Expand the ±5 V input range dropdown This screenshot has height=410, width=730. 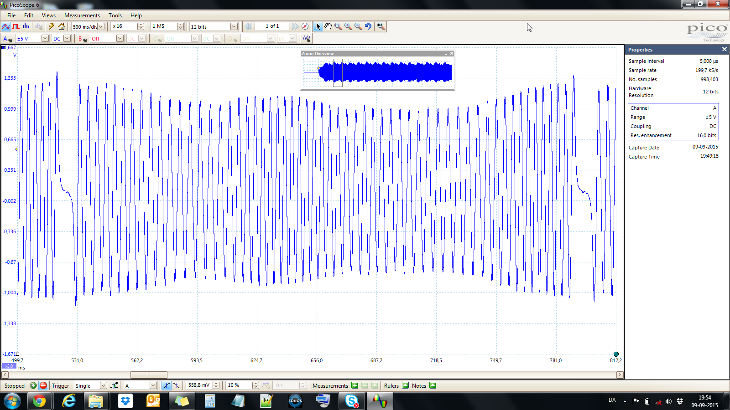click(x=45, y=39)
